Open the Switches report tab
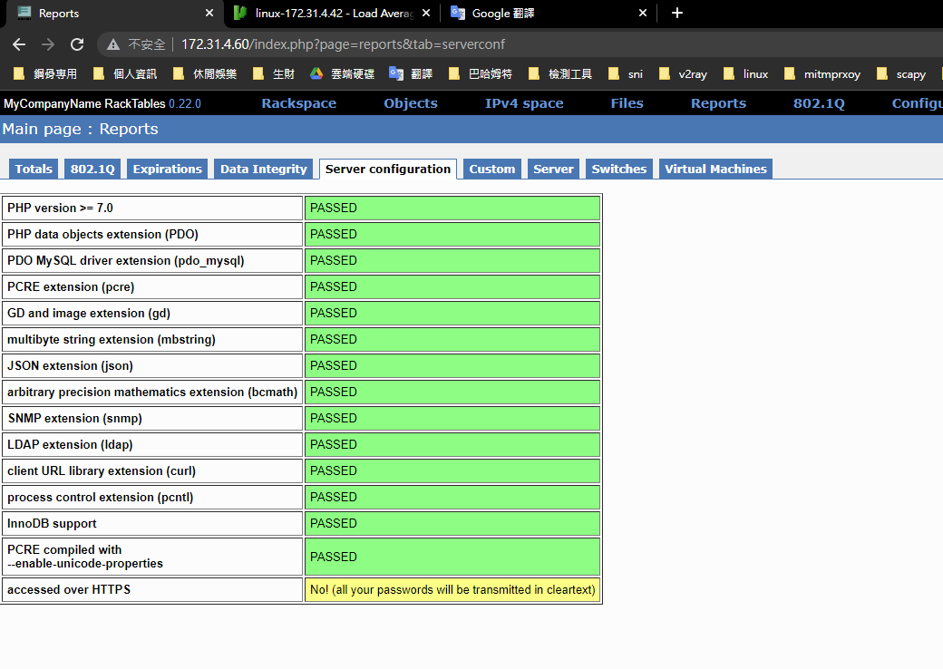Screen dimensions: 943x669 pyautogui.click(x=618, y=170)
